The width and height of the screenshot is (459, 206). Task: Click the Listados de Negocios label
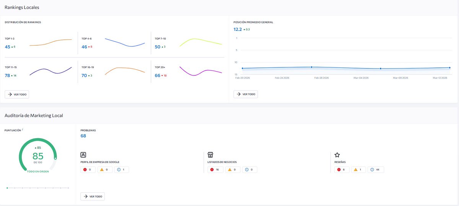[x=222, y=162]
